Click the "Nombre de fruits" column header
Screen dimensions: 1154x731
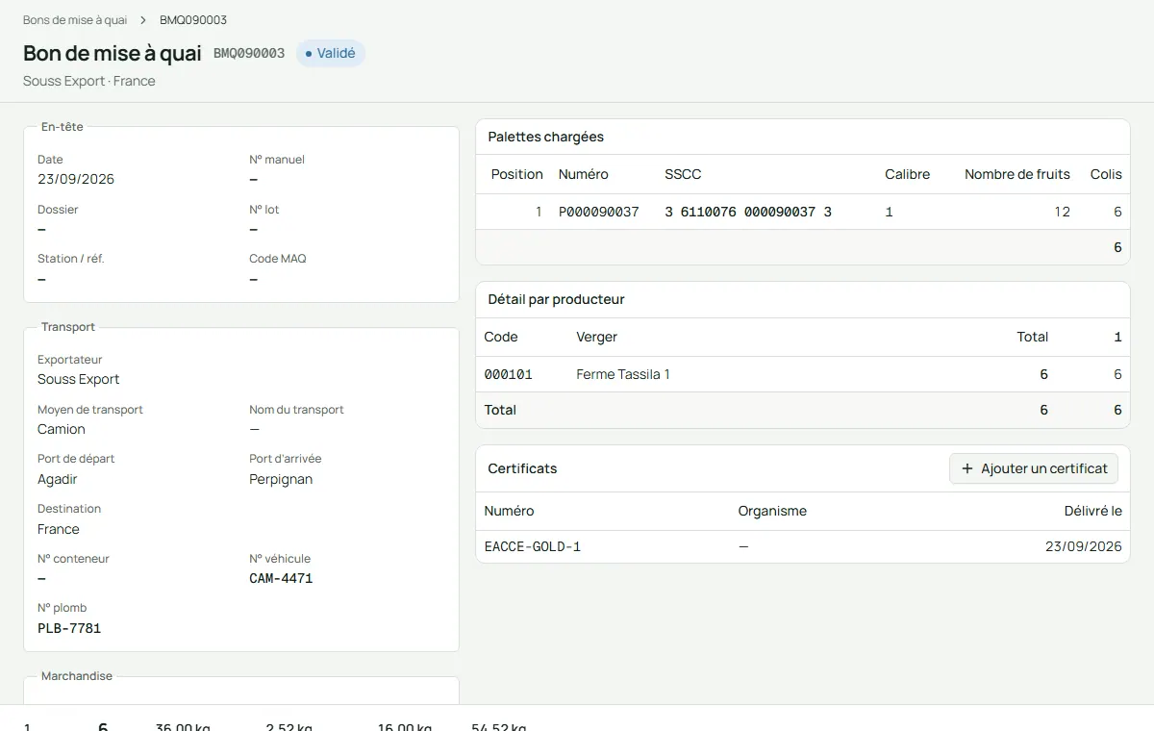1017,174
